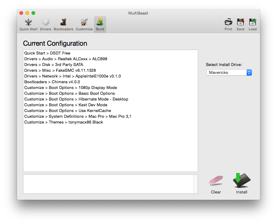Viewport: 277px width, 224px height.
Task: Select the Chimera v4.0.0 bootloader line
Action: point(52,82)
